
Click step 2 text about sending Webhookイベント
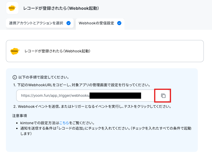92,106
